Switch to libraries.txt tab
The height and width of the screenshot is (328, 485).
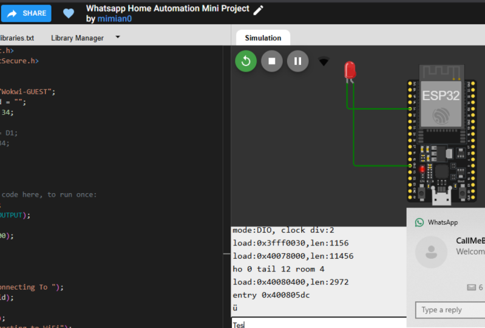point(17,38)
